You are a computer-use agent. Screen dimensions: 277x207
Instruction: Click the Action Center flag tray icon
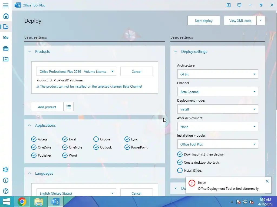click(238, 202)
